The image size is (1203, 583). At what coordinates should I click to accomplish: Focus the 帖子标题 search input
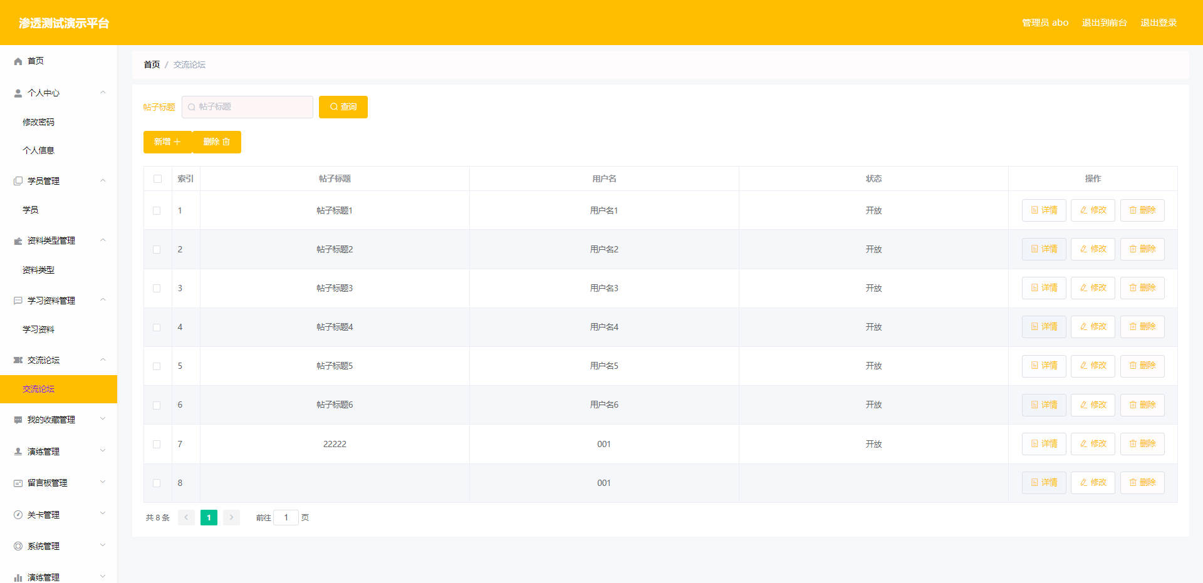(247, 107)
